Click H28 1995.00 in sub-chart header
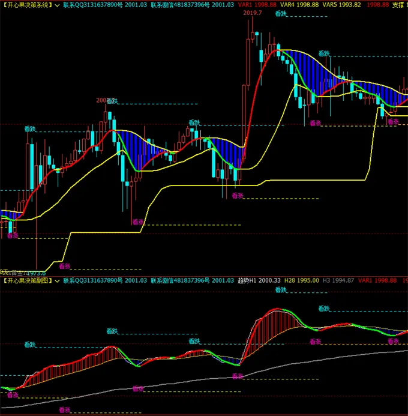Image resolution: width=408 pixels, height=416 pixels. click(x=302, y=280)
